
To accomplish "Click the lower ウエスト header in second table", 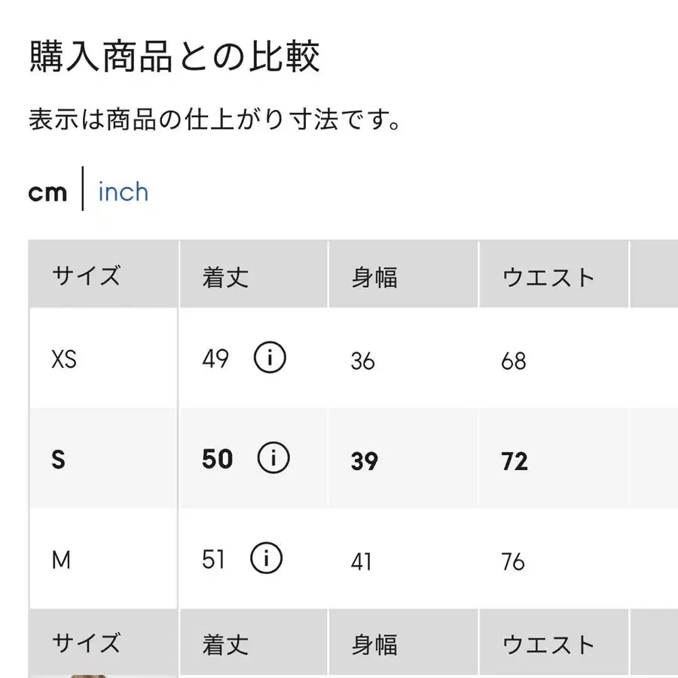I will point(548,644).
